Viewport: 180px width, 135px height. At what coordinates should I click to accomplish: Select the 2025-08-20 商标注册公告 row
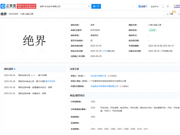pyautogui.click(x=34, y=75)
